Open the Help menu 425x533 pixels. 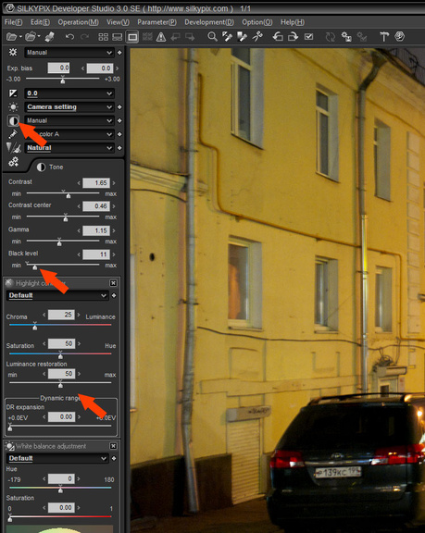point(292,22)
